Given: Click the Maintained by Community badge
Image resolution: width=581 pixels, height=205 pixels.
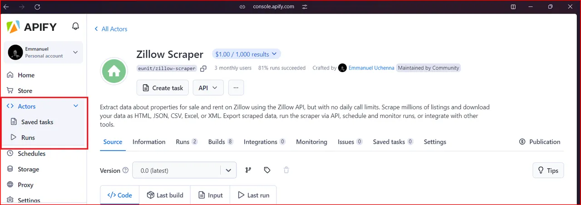Looking at the screenshot, I should click(428, 68).
